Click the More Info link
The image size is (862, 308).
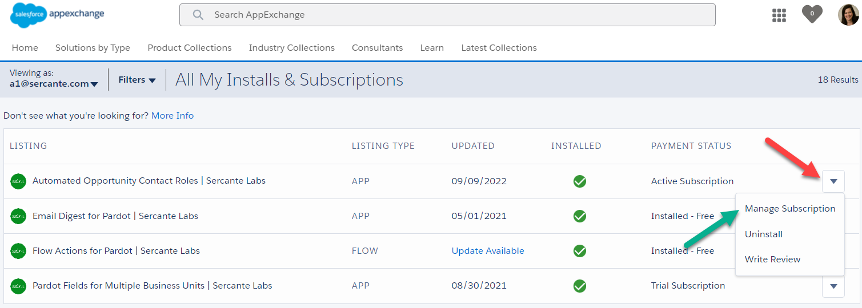point(173,116)
